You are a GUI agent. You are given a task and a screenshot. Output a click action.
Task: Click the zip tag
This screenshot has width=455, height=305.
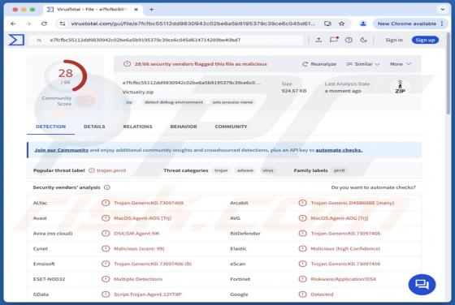click(129, 102)
